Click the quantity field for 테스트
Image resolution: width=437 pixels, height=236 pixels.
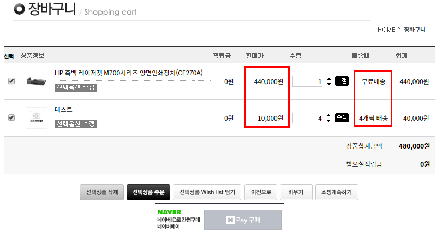tap(308, 117)
